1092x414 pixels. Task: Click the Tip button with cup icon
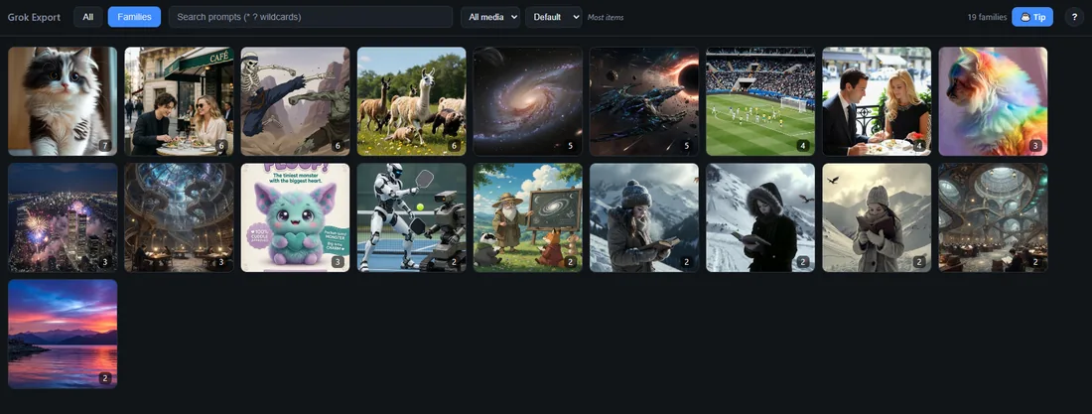pyautogui.click(x=1032, y=17)
